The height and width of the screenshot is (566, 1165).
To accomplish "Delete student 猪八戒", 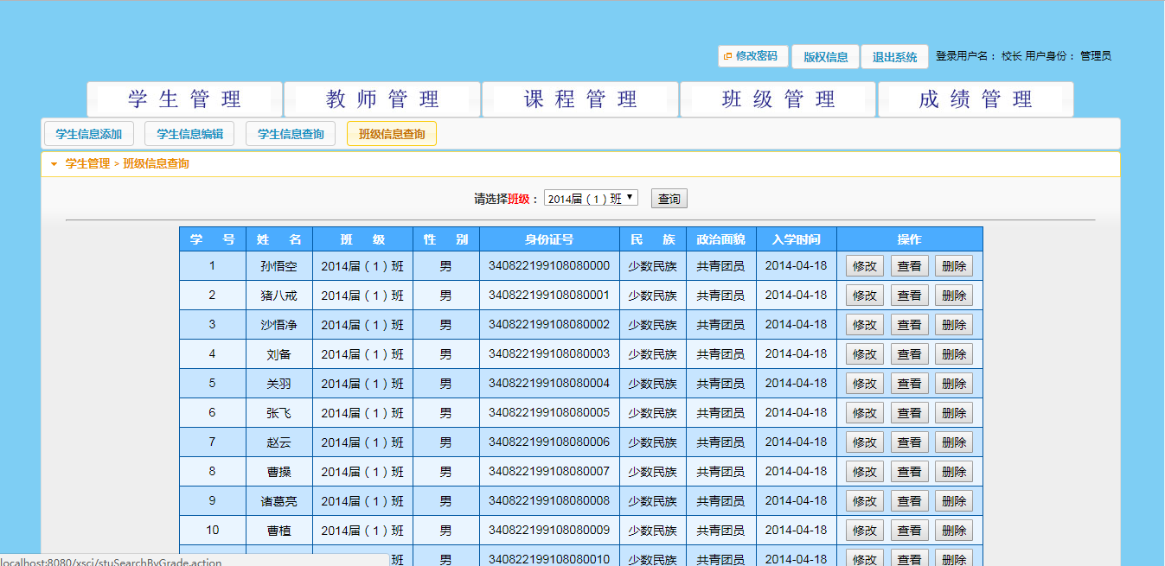I will click(x=954, y=296).
